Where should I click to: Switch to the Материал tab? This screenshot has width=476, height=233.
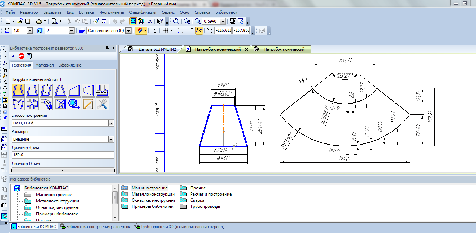[x=45, y=65]
